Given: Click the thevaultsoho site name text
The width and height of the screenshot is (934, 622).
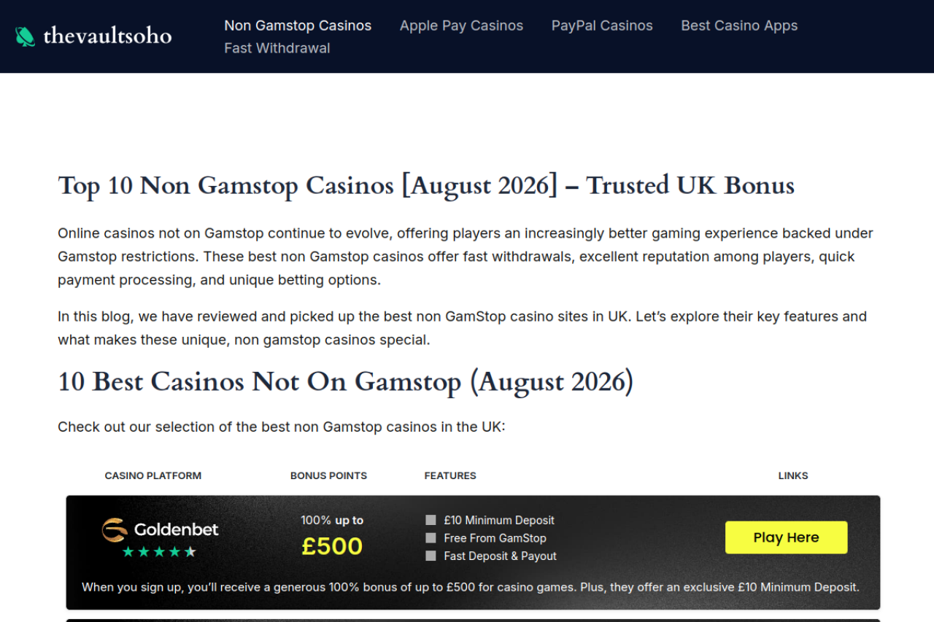Looking at the screenshot, I should tap(107, 35).
